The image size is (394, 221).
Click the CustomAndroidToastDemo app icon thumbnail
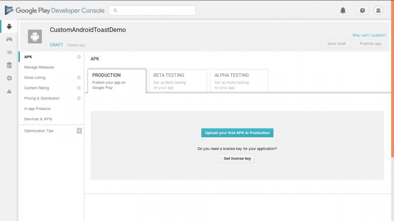pyautogui.click(x=35, y=36)
